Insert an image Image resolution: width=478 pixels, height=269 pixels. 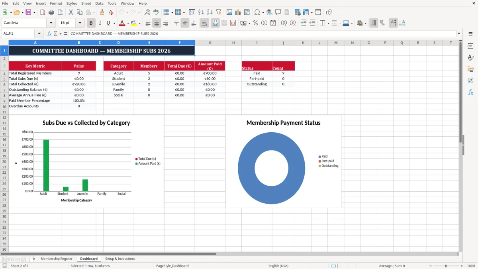tap(229, 12)
